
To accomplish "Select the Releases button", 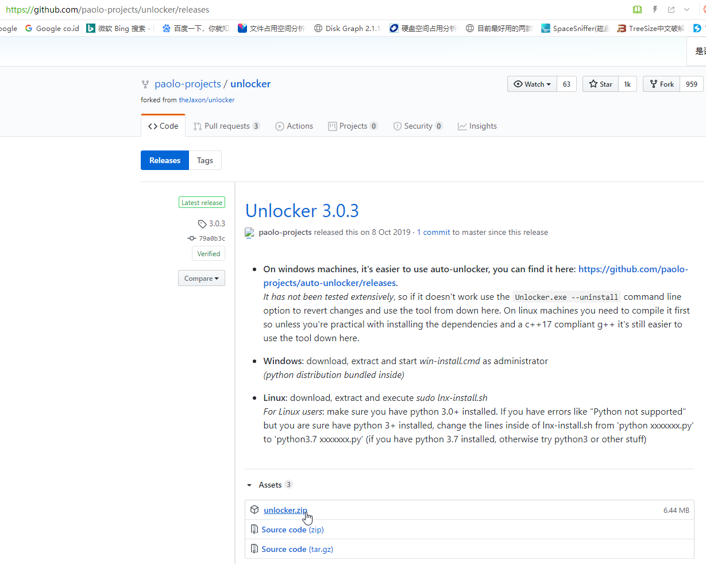I will (x=165, y=160).
